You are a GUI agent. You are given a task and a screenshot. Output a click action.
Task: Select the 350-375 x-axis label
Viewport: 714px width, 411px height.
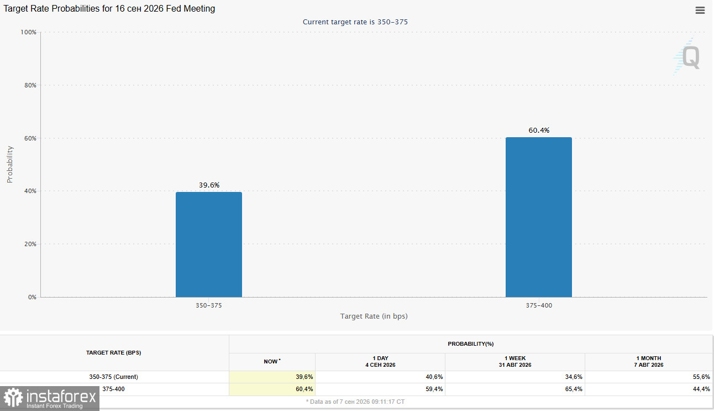[209, 305]
